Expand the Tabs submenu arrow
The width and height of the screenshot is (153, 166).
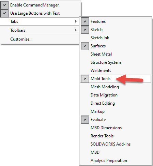click(x=76, y=21)
